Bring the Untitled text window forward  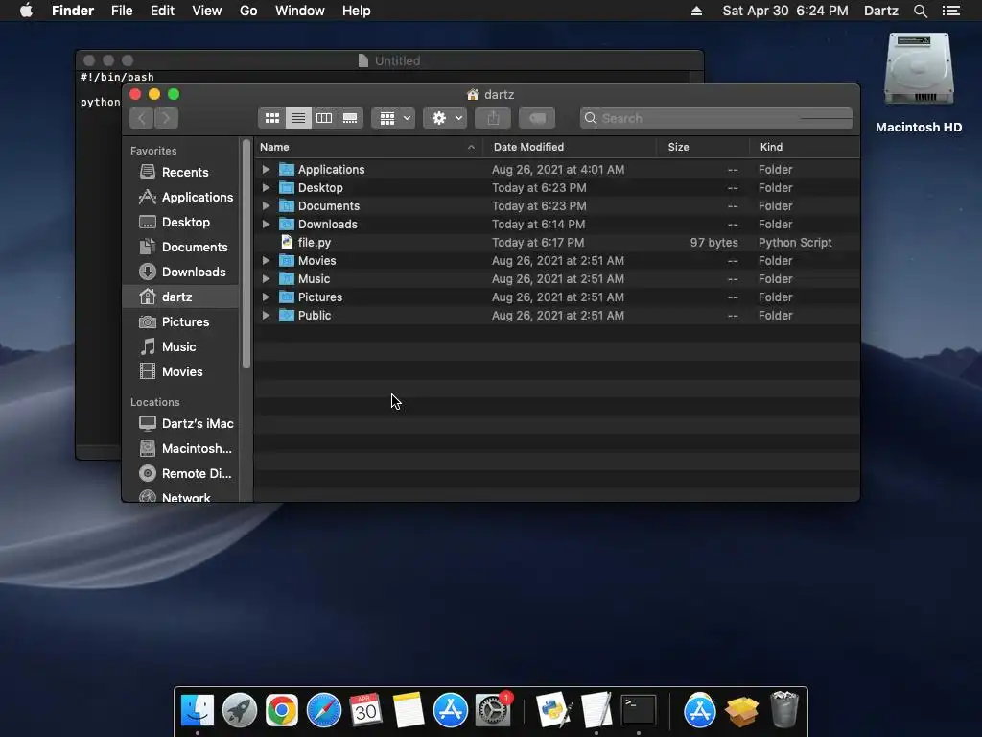(x=389, y=60)
